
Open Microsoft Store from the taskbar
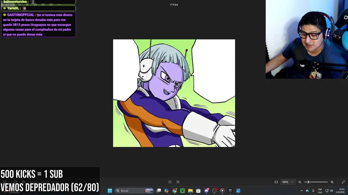coord(198,191)
